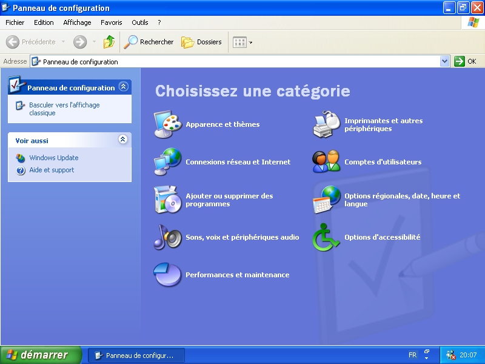The image size is (485, 364).
Task: Click the Basculer vers l'affichage classique icon
Action: click(x=20, y=106)
